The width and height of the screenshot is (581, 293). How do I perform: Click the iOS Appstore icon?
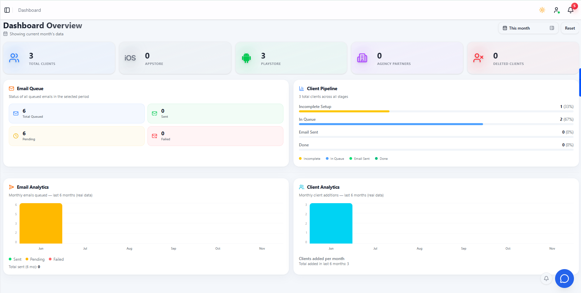point(130,58)
